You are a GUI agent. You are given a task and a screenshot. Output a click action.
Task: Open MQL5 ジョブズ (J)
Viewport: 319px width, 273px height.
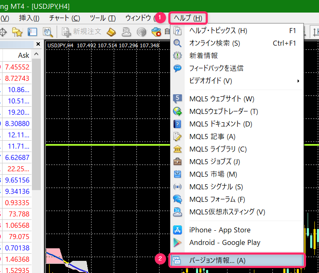pos(237,162)
